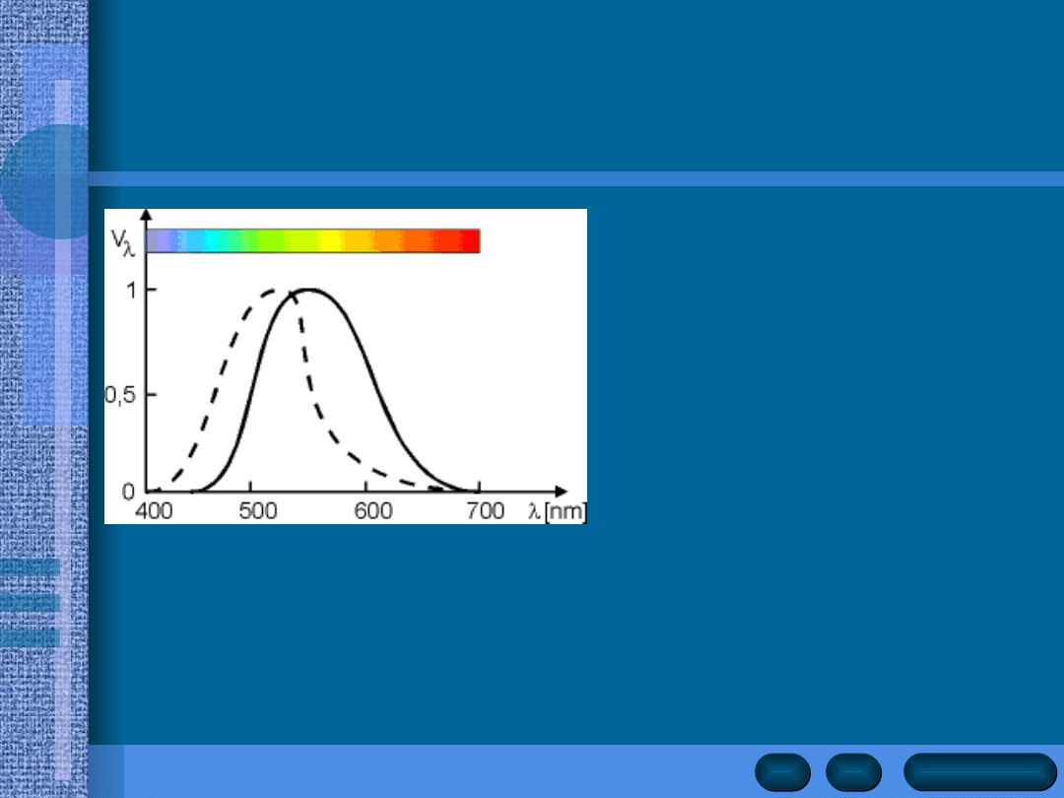
Task: Select the green region of the spectrum bar
Action: (x=261, y=241)
